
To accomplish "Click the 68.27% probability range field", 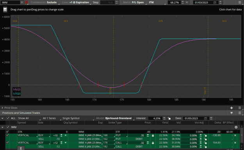I will tap(175, 2).
